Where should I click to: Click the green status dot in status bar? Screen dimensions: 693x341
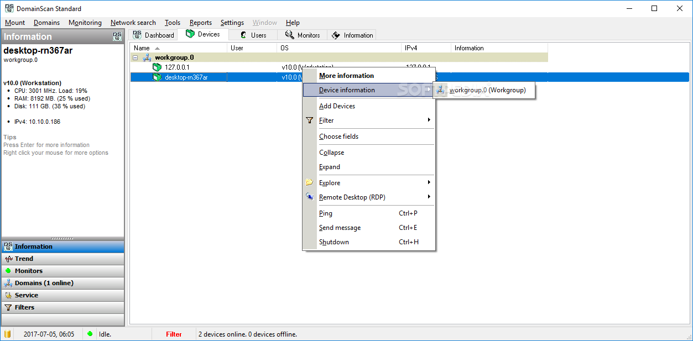(90, 334)
